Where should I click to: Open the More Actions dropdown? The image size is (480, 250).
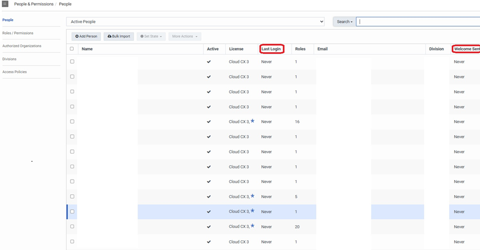click(x=185, y=36)
